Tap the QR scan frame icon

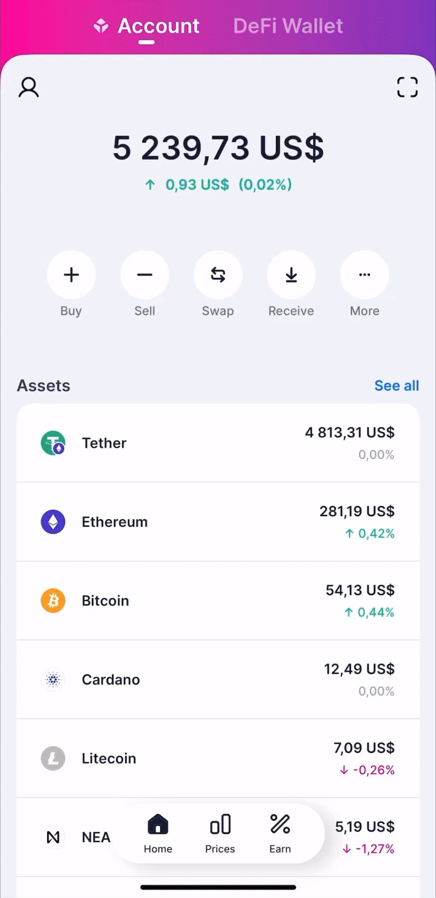[407, 87]
